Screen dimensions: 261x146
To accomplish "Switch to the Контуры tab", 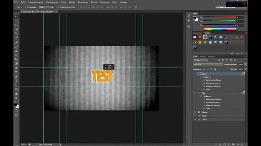I will pyautogui.click(x=212, y=57).
